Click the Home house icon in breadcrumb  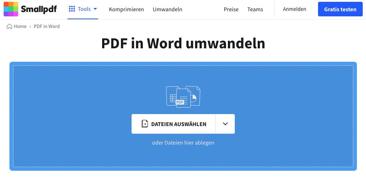pyautogui.click(x=9, y=26)
